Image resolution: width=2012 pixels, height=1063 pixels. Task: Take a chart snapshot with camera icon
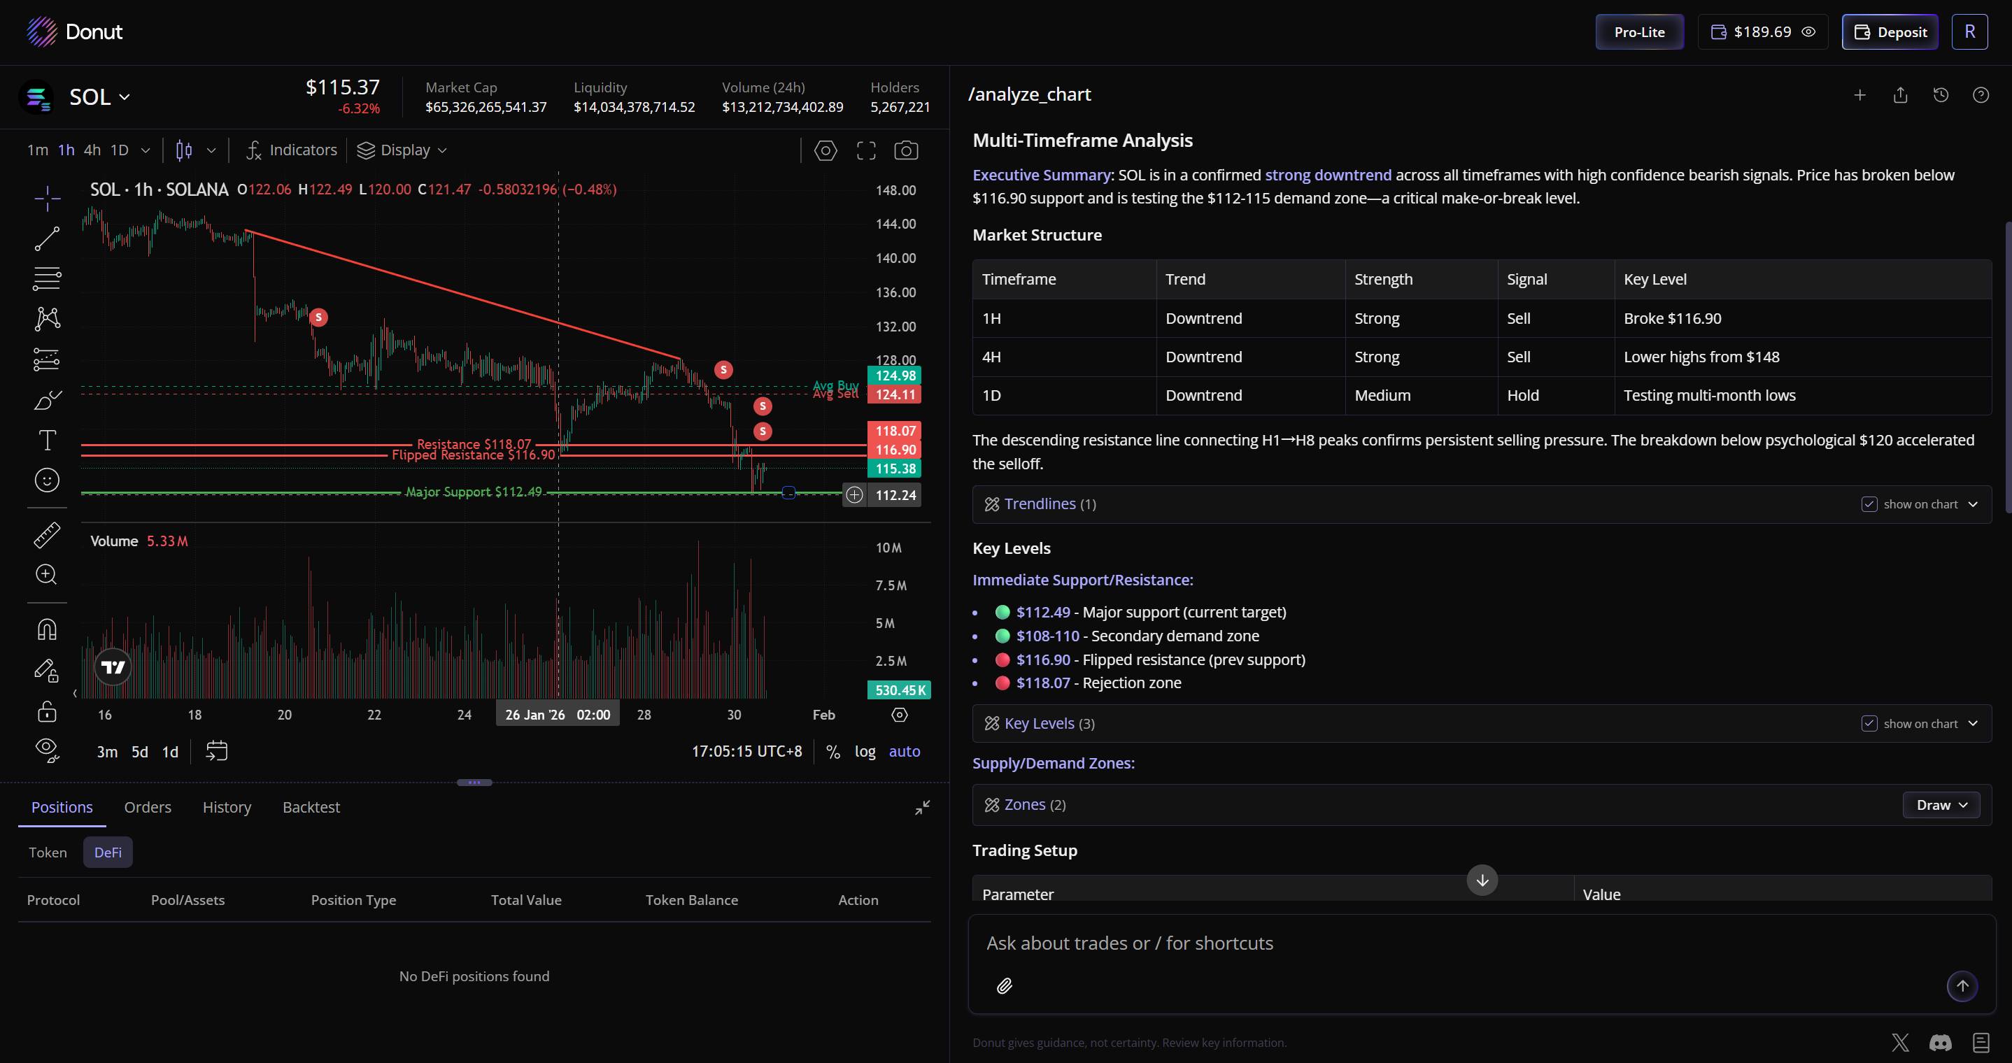(906, 150)
